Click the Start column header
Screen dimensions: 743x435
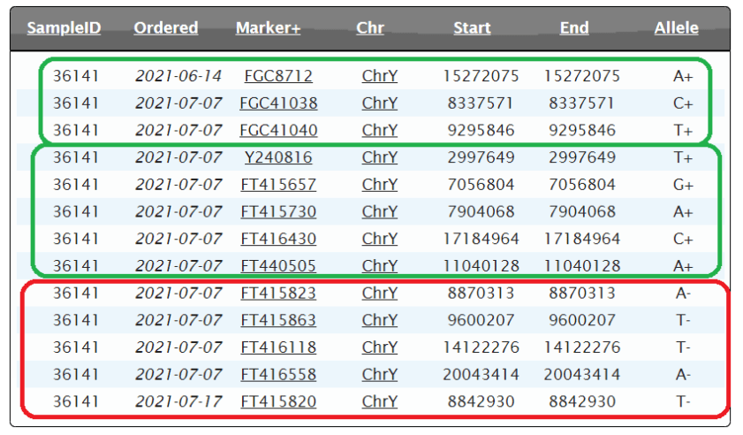(472, 28)
